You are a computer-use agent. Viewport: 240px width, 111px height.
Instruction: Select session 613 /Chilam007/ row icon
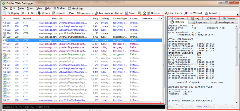point(5,41)
